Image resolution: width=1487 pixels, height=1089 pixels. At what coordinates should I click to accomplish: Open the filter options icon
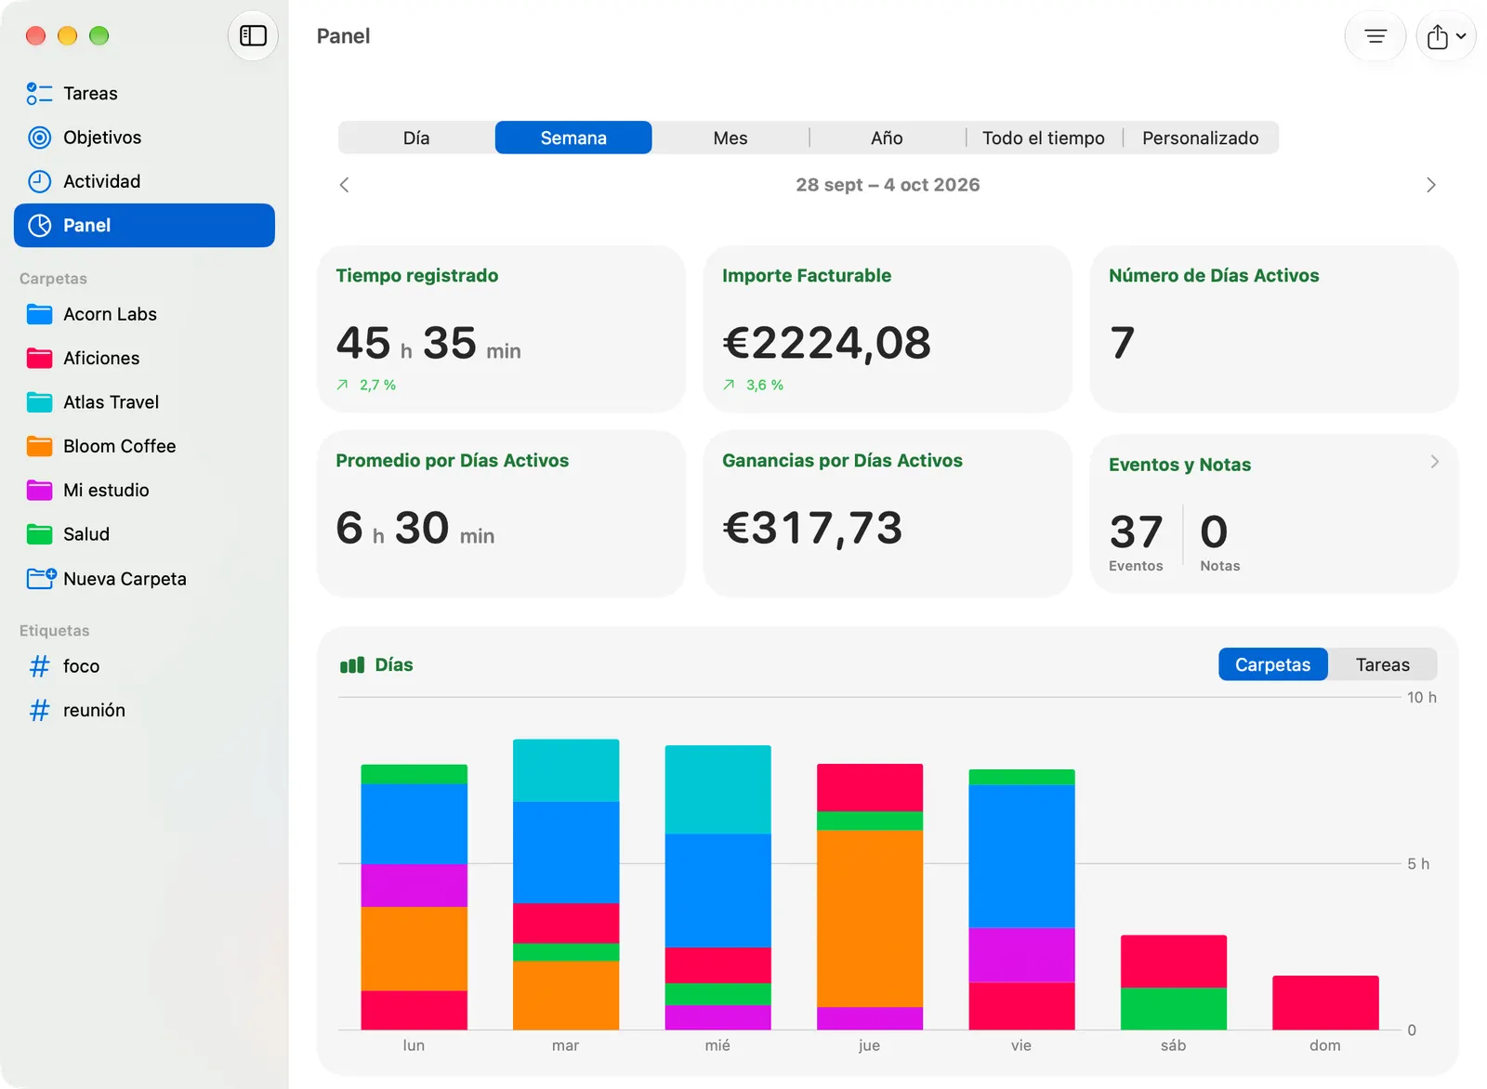click(1375, 36)
